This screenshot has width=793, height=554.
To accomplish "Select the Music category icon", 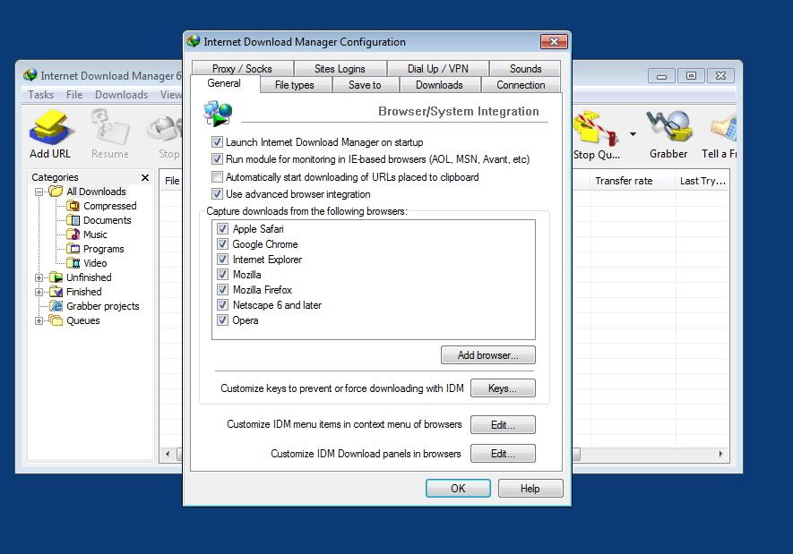I will 73,234.
